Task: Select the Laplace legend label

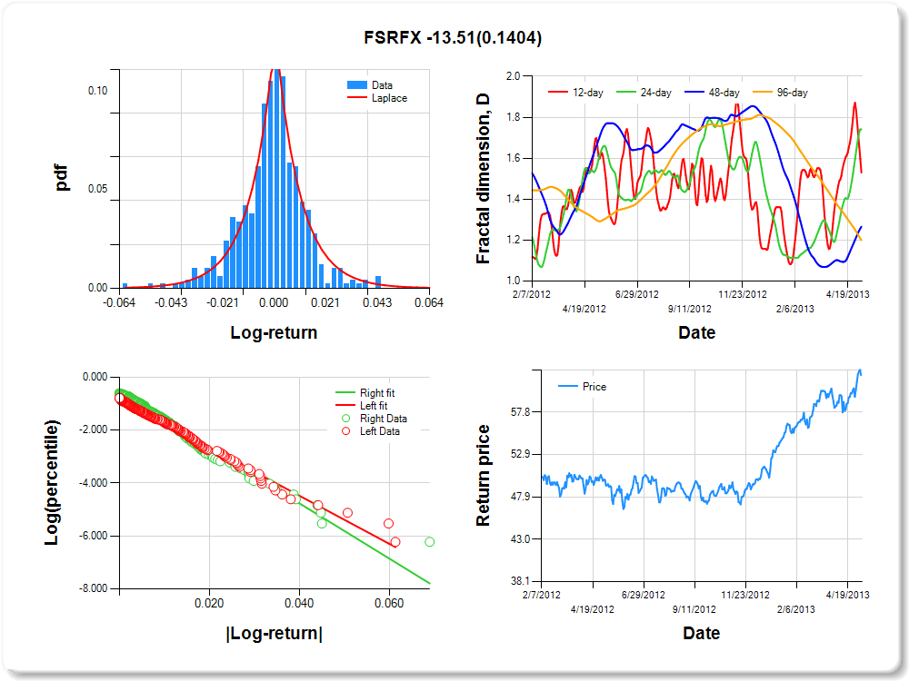Action: click(389, 98)
